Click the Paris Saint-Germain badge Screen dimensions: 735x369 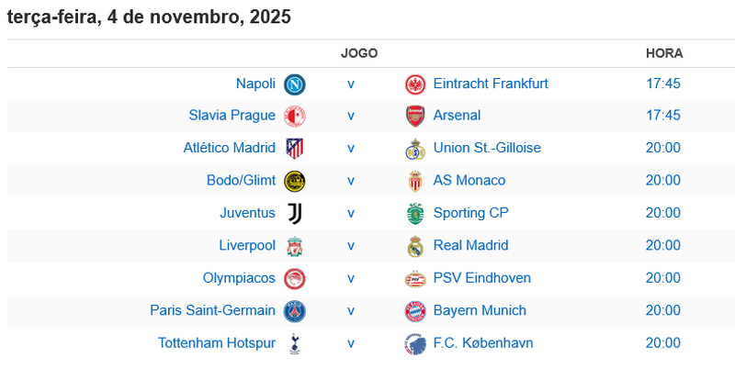click(x=295, y=311)
